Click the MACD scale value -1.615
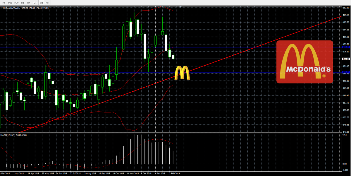The height and width of the screenshot is (176, 351). coord(345,170)
